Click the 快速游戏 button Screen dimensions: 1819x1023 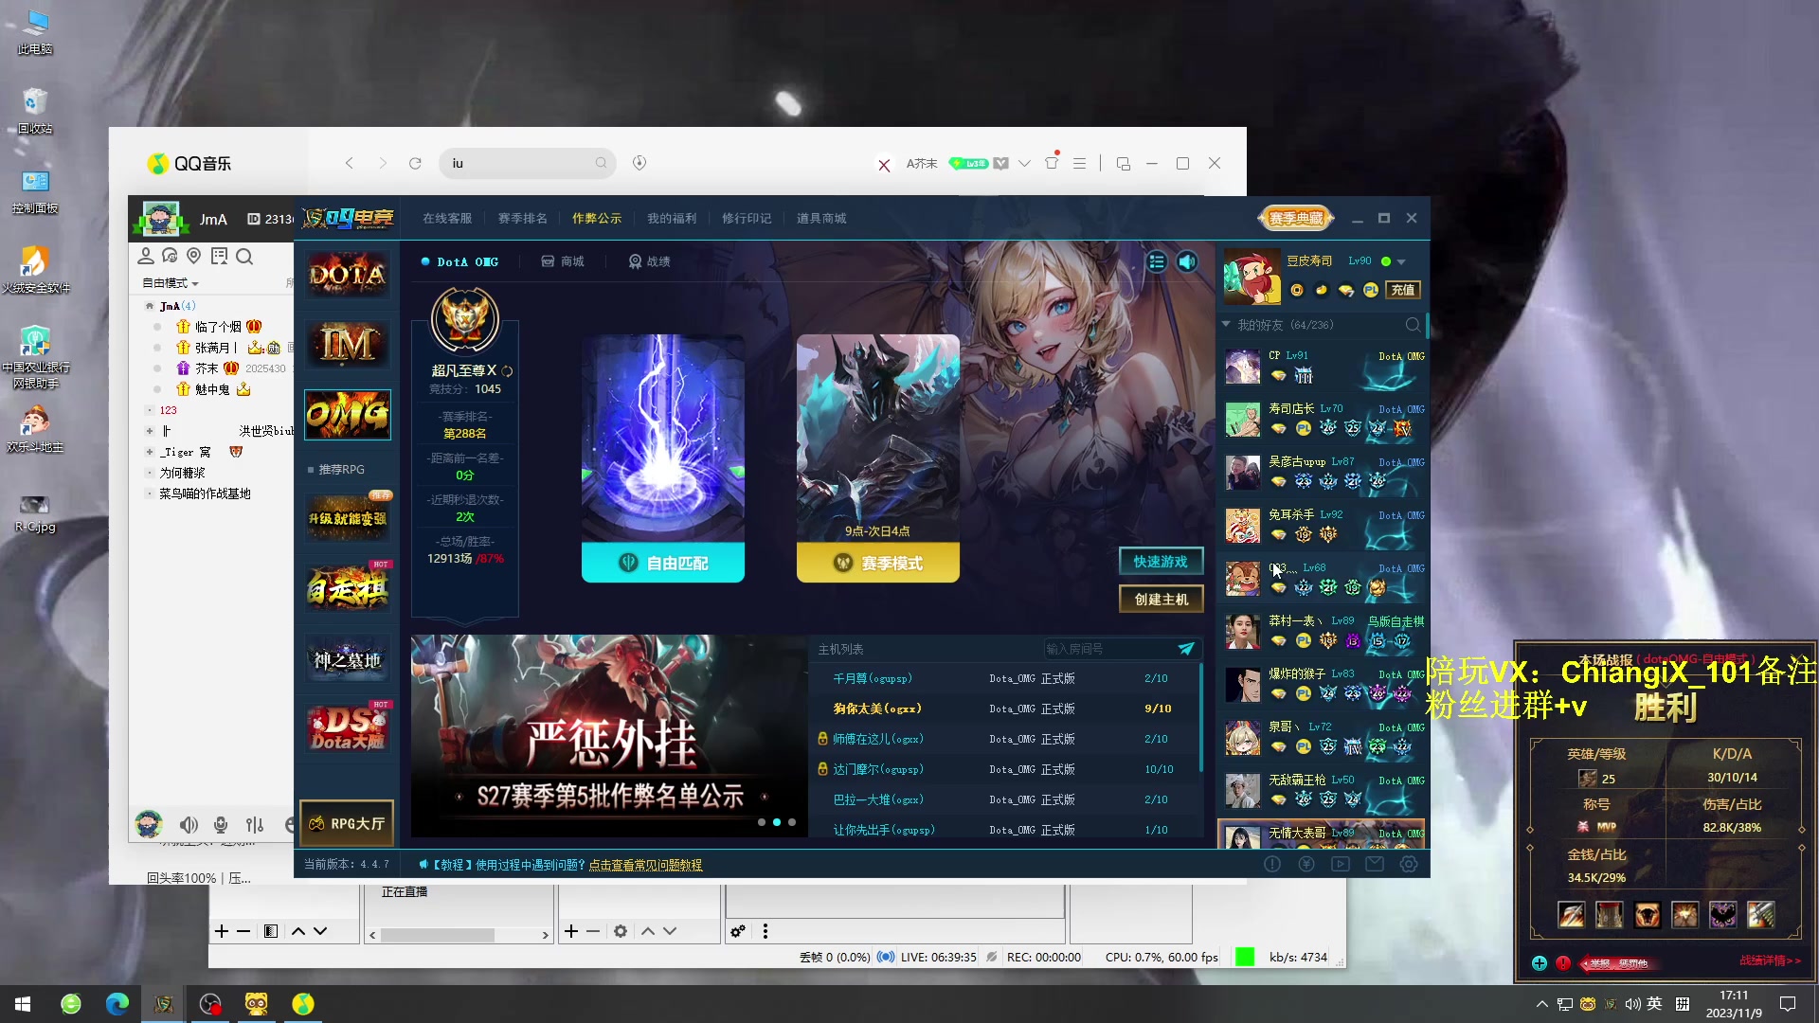pyautogui.click(x=1161, y=562)
